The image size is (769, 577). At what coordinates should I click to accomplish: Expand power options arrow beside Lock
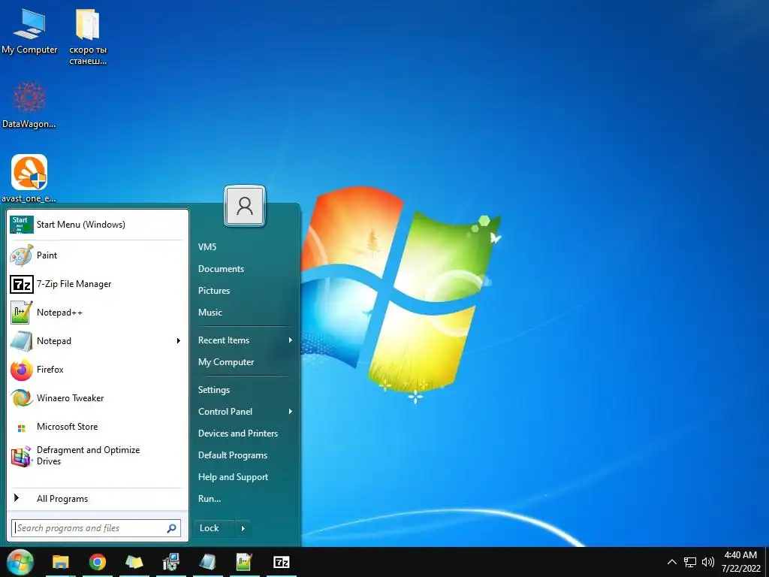pyautogui.click(x=243, y=528)
